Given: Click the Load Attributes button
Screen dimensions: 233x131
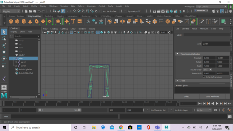Looking at the screenshot, I should click(x=213, y=96).
